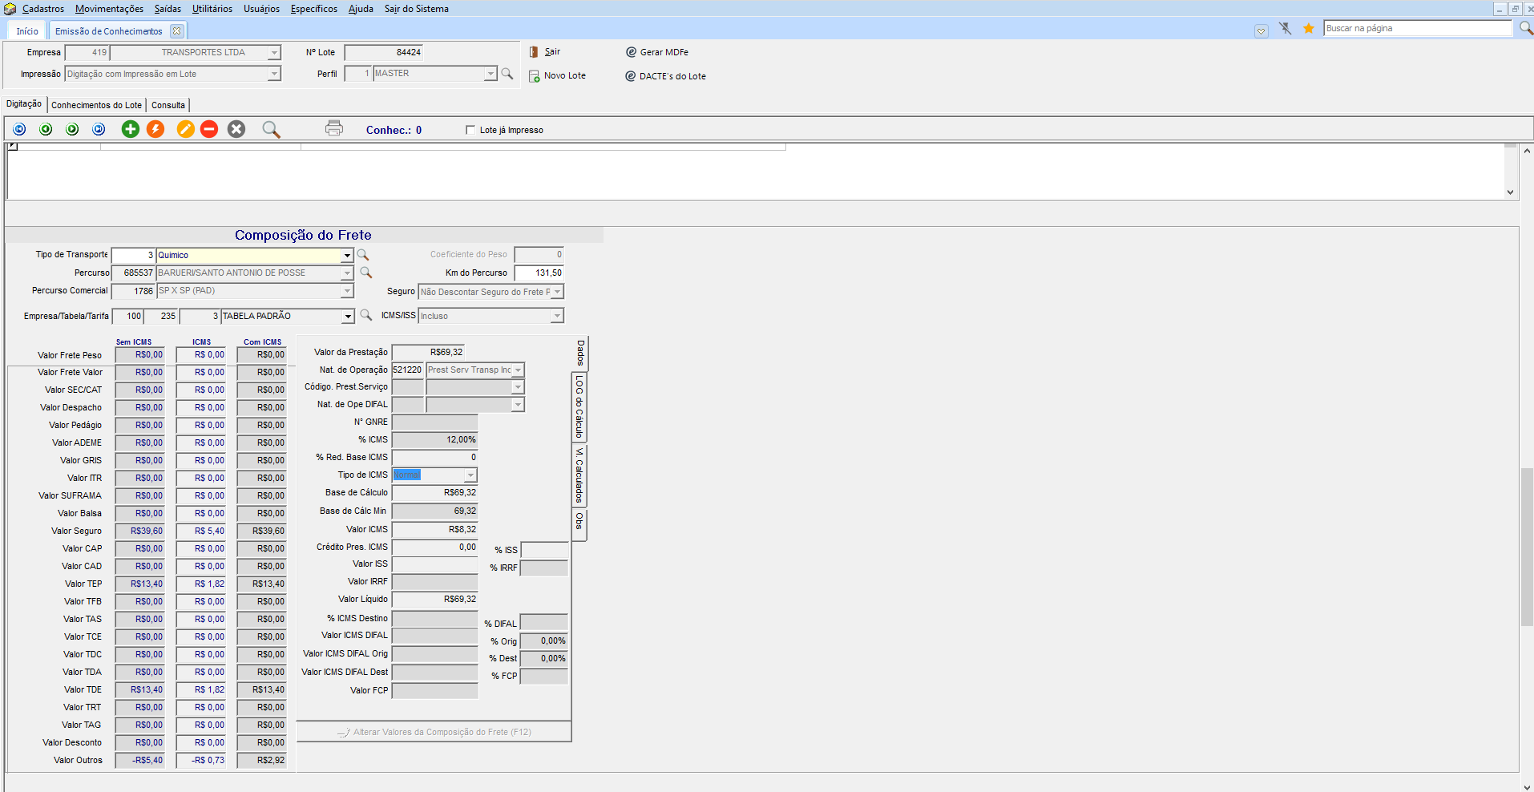The width and height of the screenshot is (1534, 792).
Task: Switch to Conhecimentos do Lote tab
Action: (x=96, y=105)
